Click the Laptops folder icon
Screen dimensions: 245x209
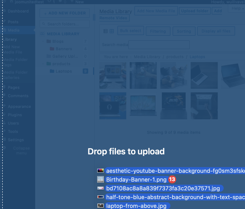coord(52,71)
